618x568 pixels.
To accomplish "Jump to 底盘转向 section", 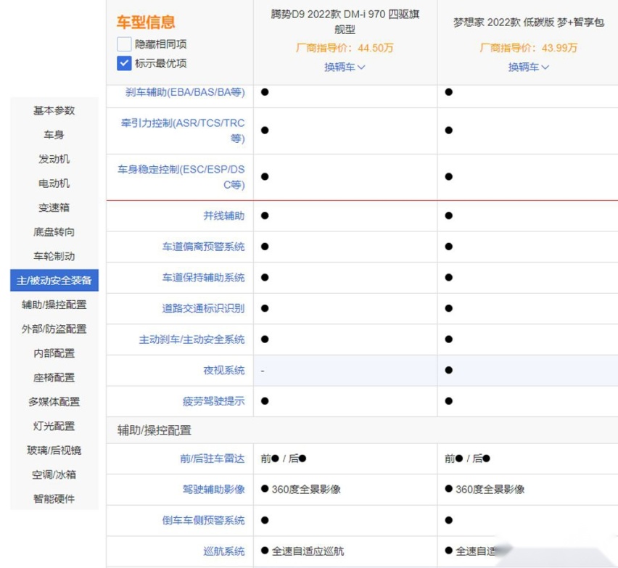I will coord(54,232).
